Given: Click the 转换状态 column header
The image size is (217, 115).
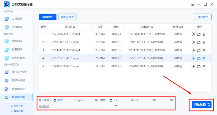Looking at the screenshot, I should point(178,27).
